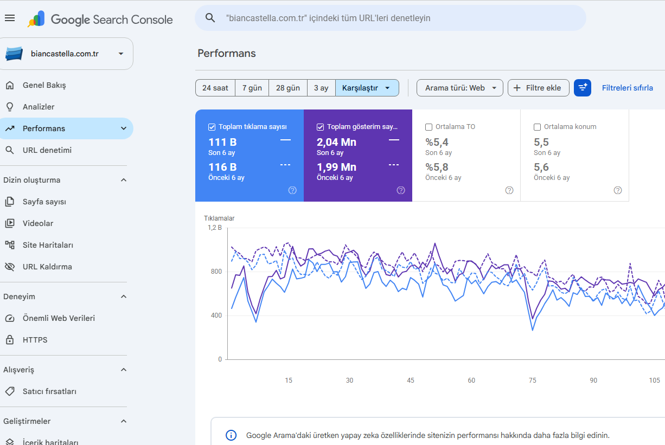Click the info icon in generative AI notice
665x445 pixels.
point(231,435)
